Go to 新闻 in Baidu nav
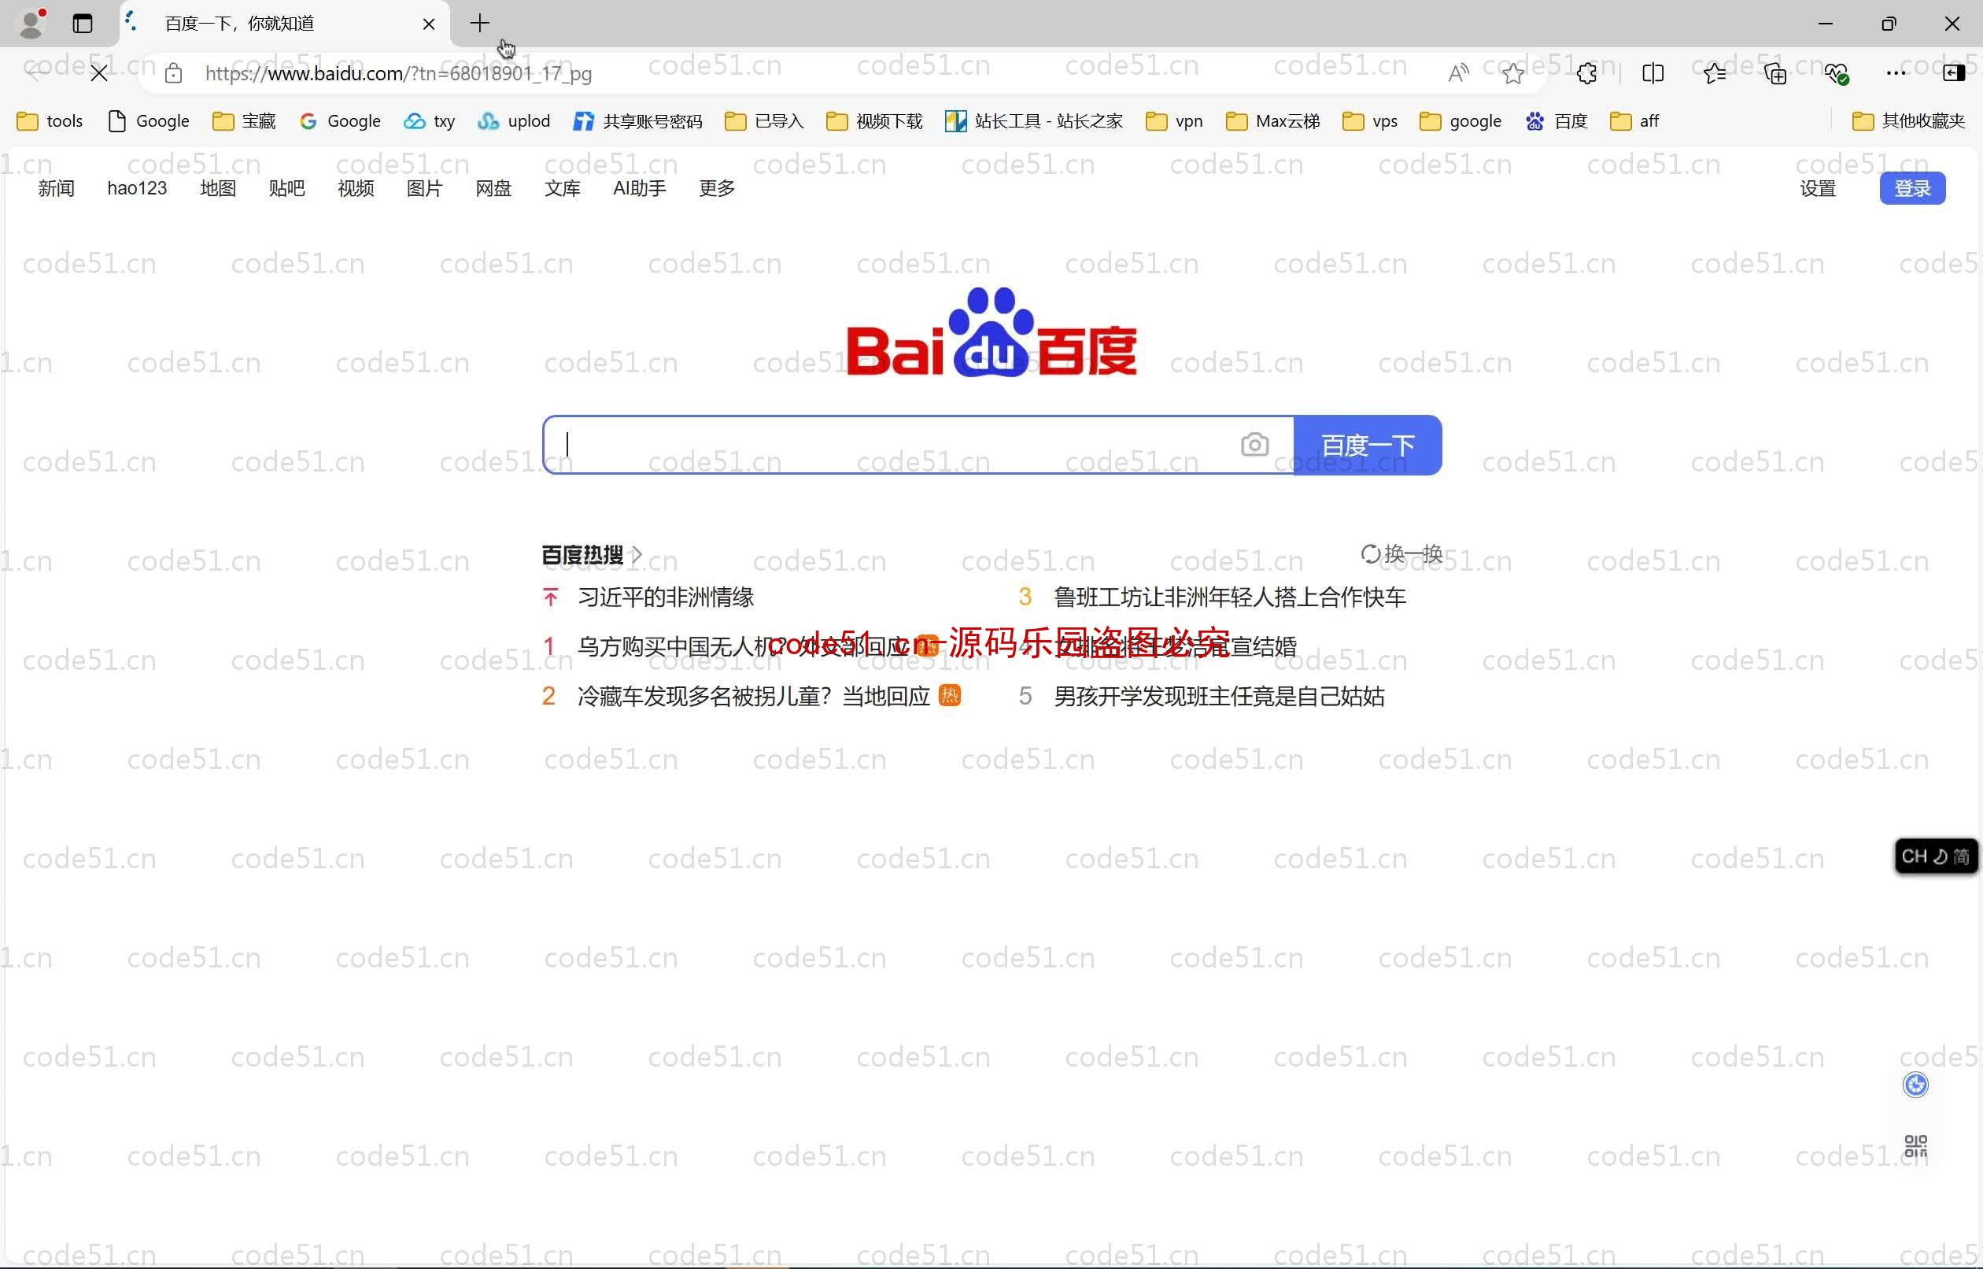The height and width of the screenshot is (1269, 1983). click(x=56, y=189)
